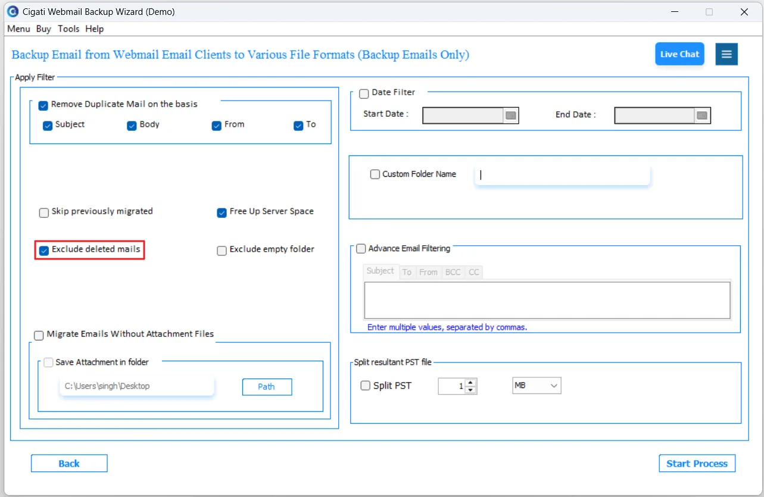Image resolution: width=764 pixels, height=497 pixels.
Task: Click the Back button
Action: point(69,464)
